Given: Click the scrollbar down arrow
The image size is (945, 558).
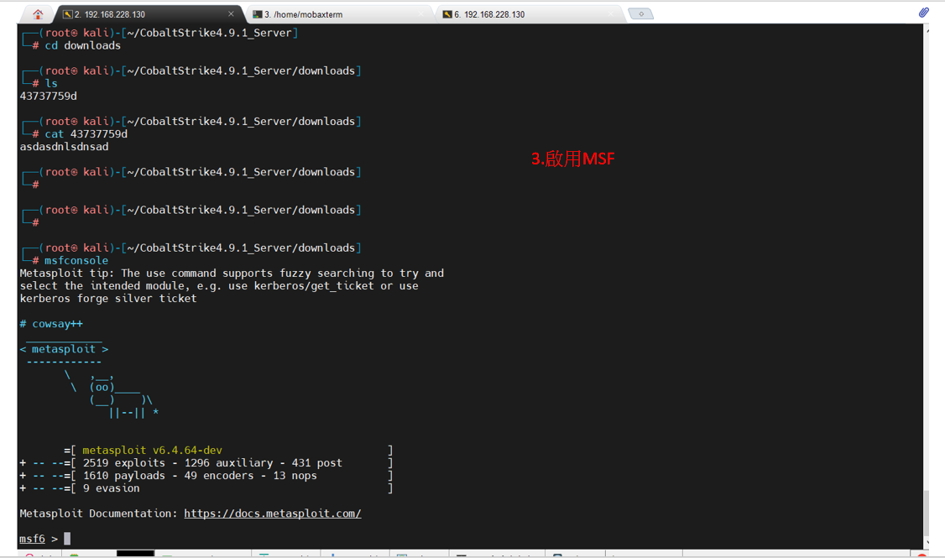Looking at the screenshot, I should [x=927, y=544].
